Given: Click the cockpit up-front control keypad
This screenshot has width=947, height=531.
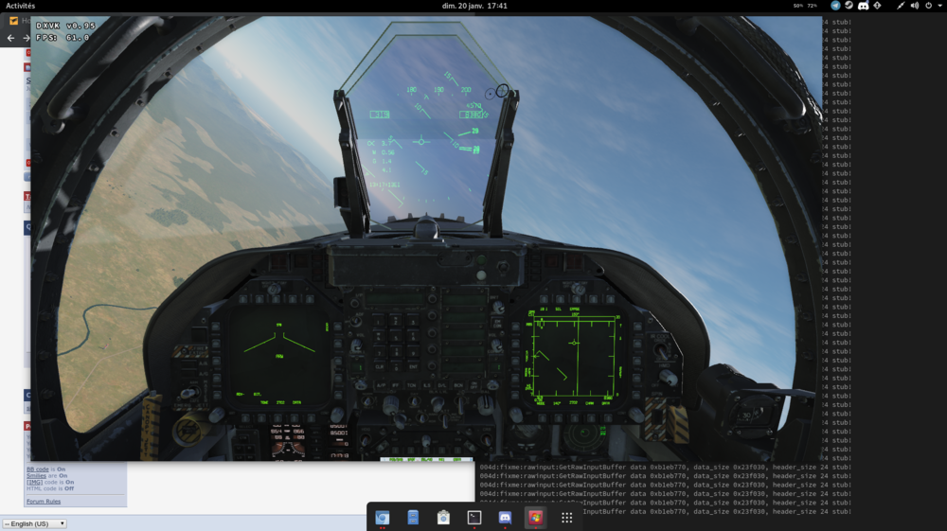Looking at the screenshot, I should click(x=396, y=341).
